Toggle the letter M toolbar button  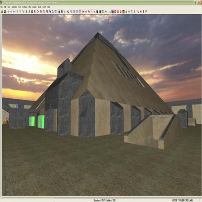point(141,12)
